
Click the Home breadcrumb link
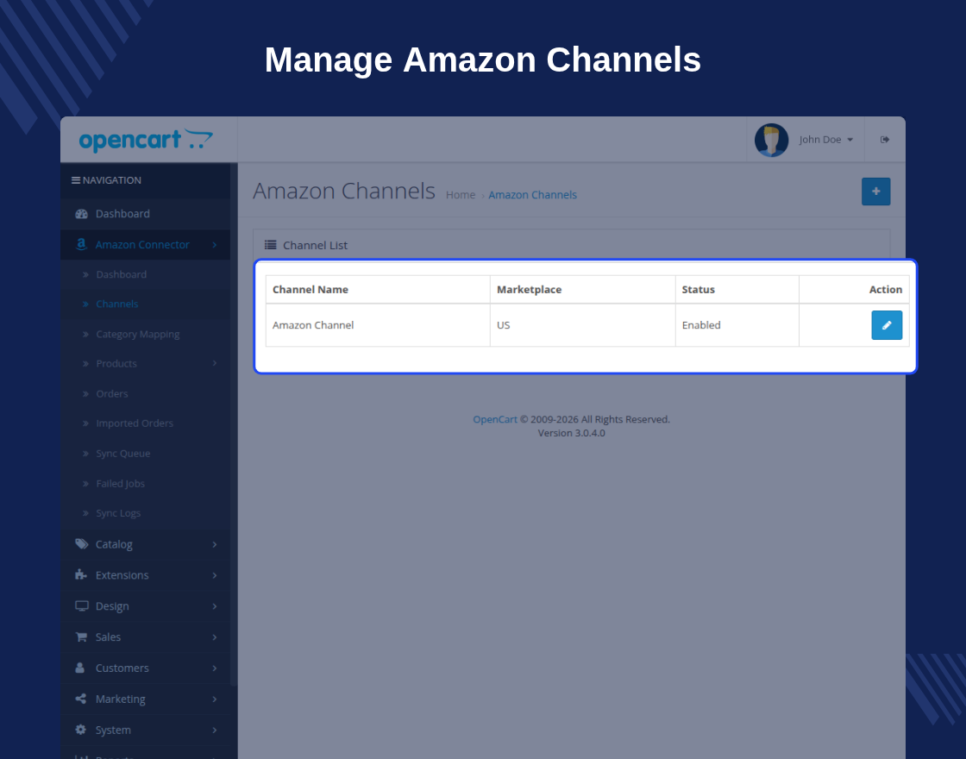pos(461,195)
